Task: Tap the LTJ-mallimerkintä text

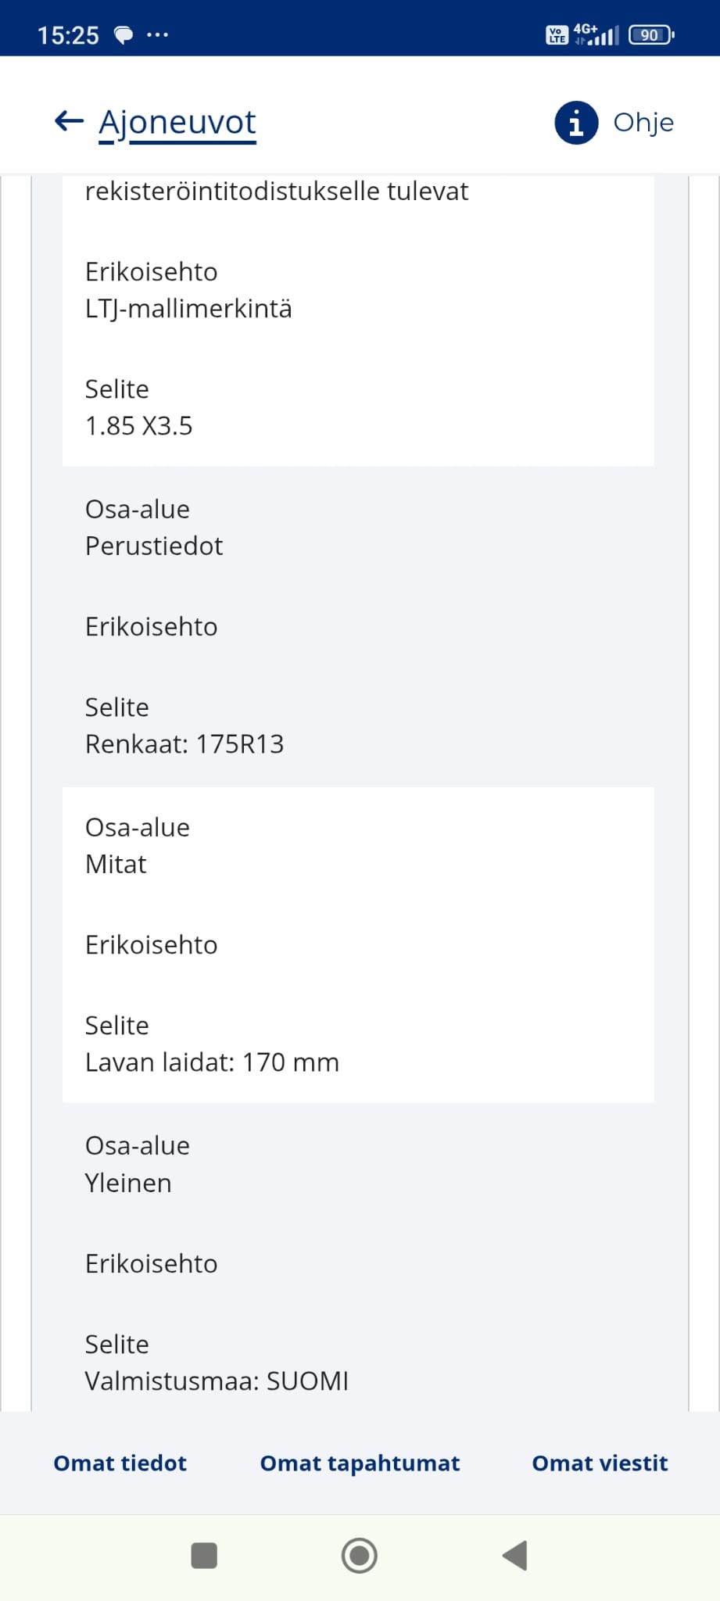Action: (188, 309)
